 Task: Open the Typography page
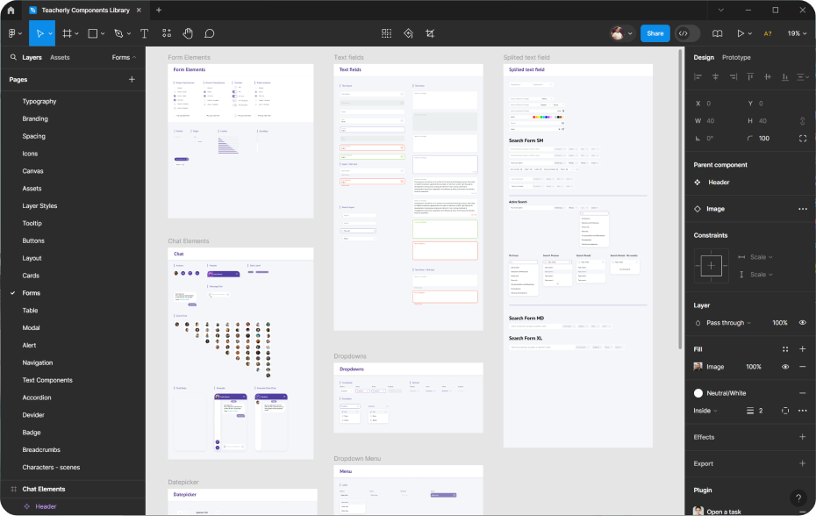coord(39,101)
